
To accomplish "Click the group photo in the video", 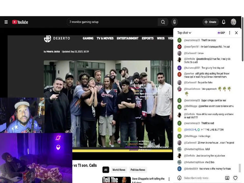I will [108, 104].
